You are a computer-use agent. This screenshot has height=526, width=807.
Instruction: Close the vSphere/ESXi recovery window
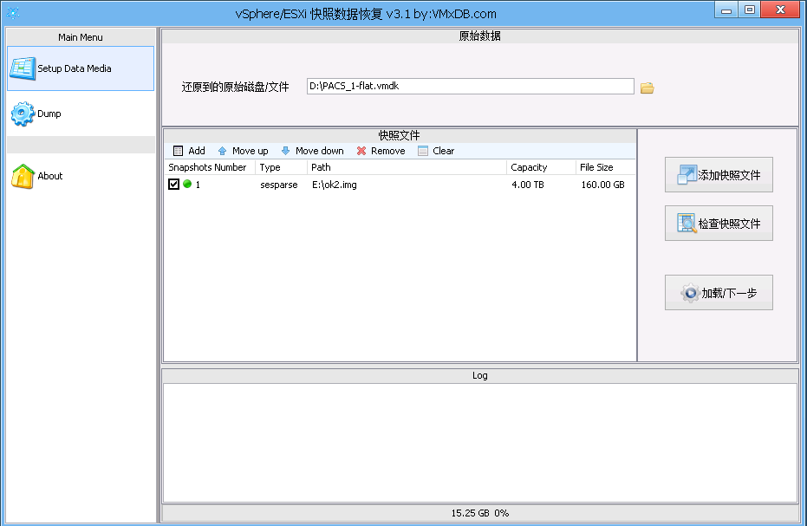780,10
